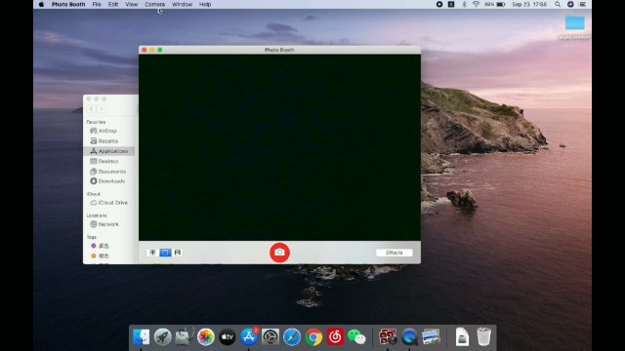Screen dimensions: 625x351
Task: Select Recents in Finder sidebar
Action: coord(108,140)
